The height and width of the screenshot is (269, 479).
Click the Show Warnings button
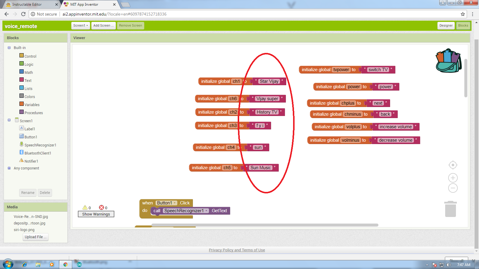point(96,214)
